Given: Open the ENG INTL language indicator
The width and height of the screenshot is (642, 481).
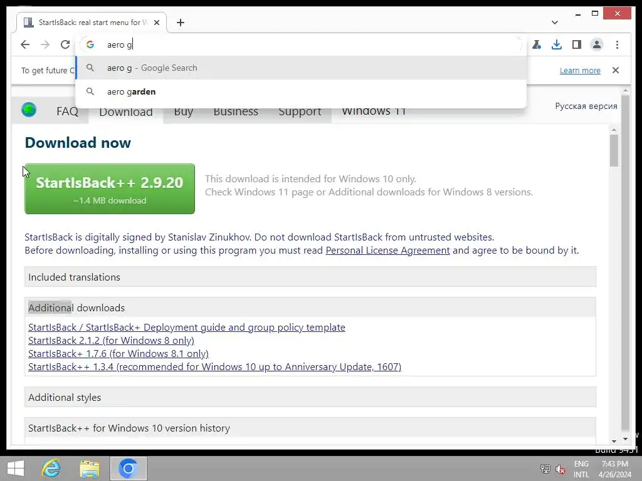Looking at the screenshot, I should (581, 469).
